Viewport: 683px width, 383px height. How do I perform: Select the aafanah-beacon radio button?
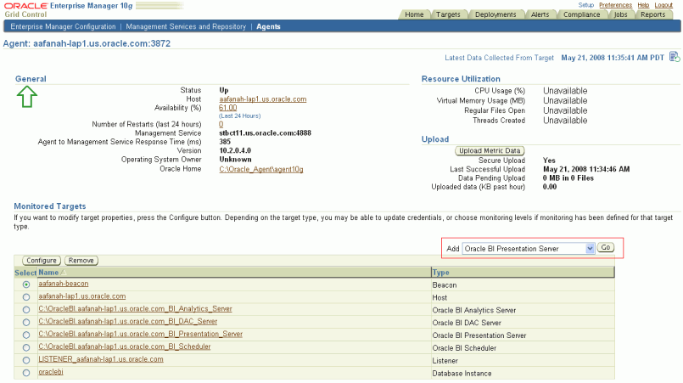26,284
